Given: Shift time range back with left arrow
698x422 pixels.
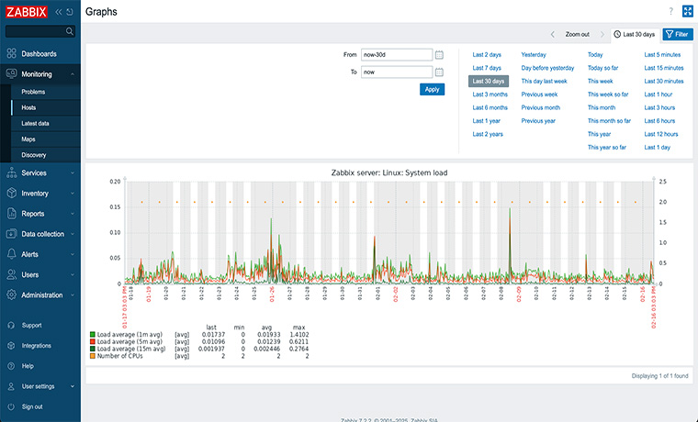Looking at the screenshot, I should [554, 34].
